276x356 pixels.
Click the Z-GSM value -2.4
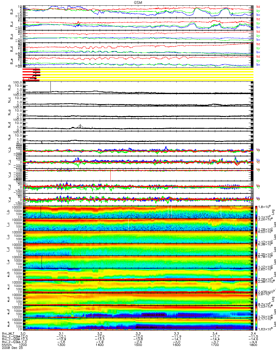(138, 342)
